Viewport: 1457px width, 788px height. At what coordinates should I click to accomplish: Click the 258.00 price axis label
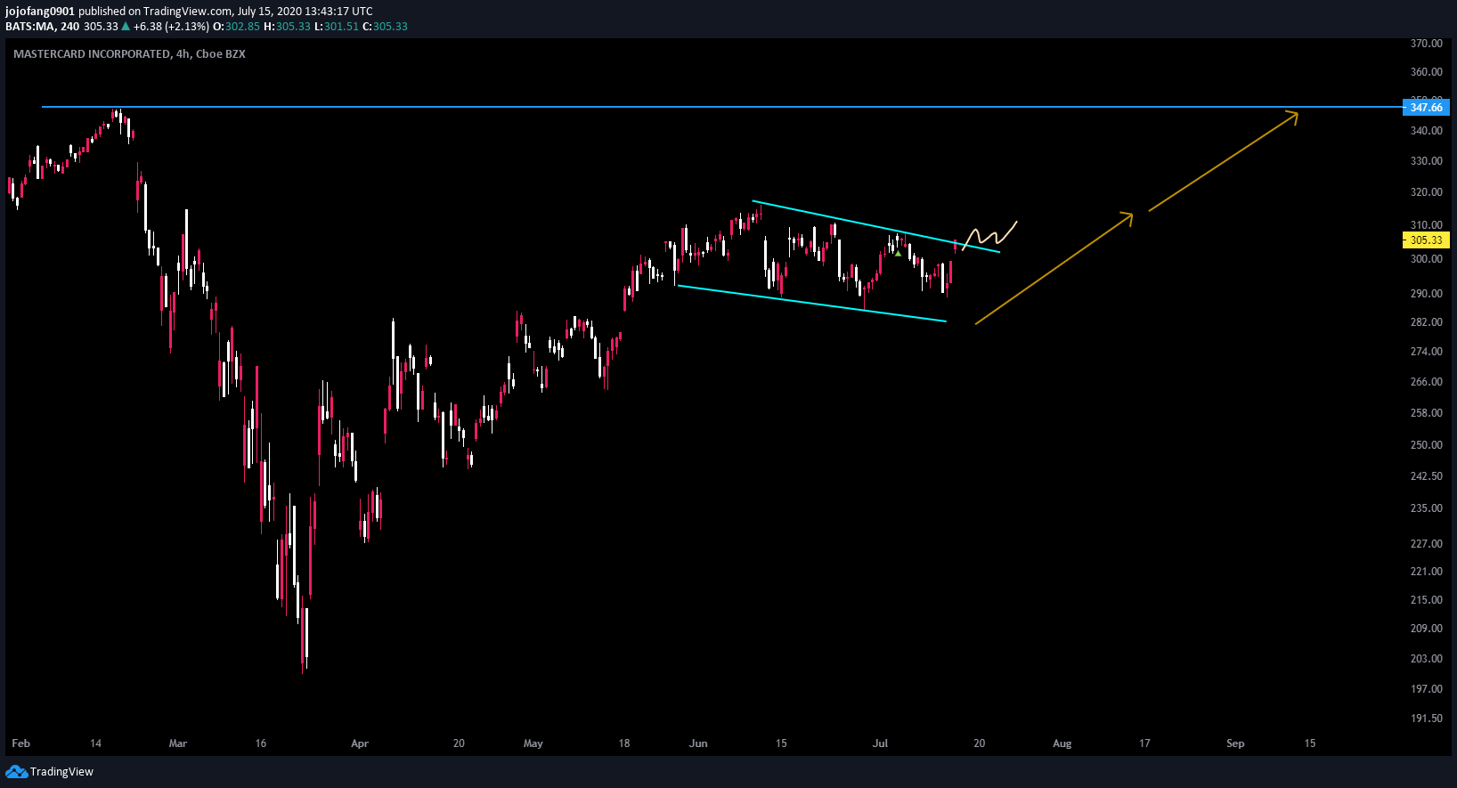click(1426, 412)
